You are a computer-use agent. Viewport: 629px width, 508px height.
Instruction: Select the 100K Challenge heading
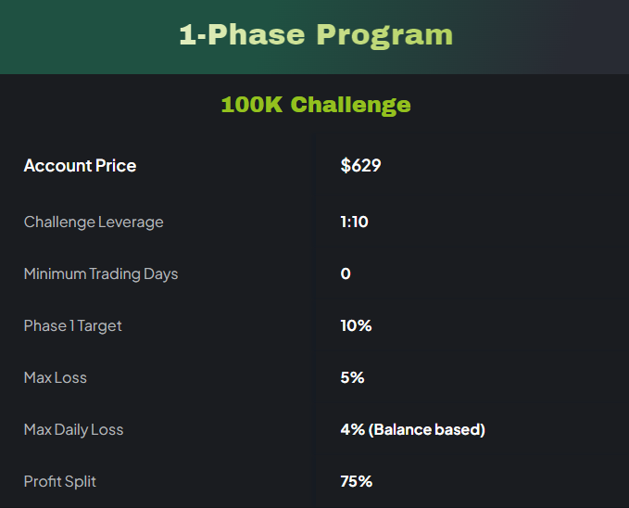[315, 105]
